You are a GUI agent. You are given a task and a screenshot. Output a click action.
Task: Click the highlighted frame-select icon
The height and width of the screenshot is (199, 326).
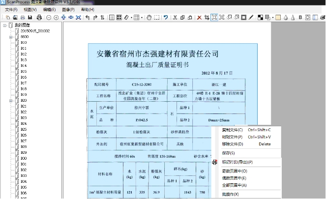[214, 18]
